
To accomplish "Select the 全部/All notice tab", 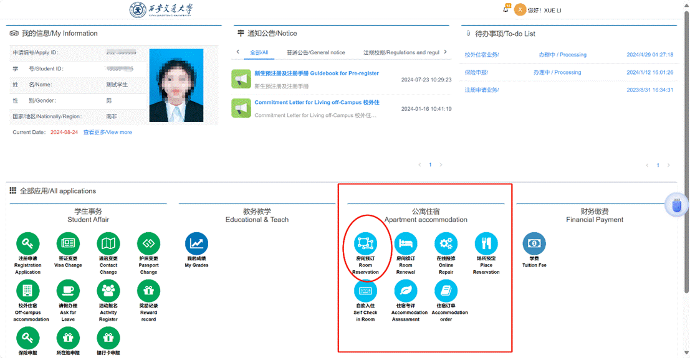I will click(x=259, y=53).
